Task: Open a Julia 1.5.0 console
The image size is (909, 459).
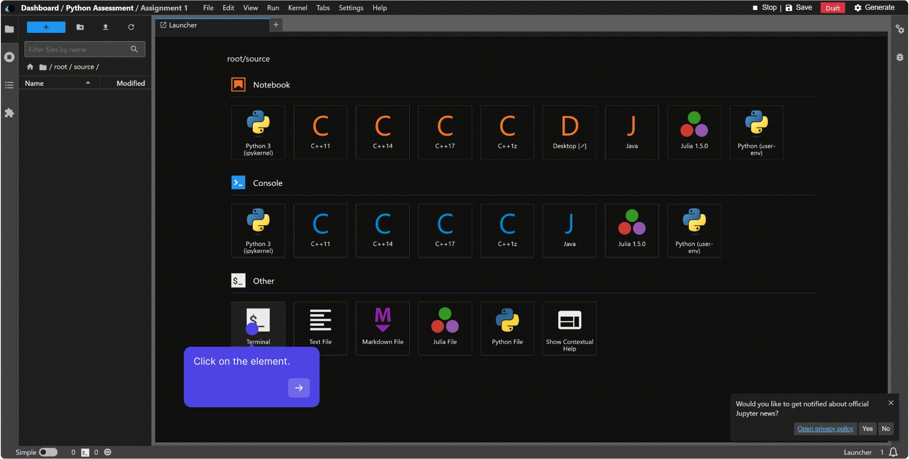Action: (632, 230)
